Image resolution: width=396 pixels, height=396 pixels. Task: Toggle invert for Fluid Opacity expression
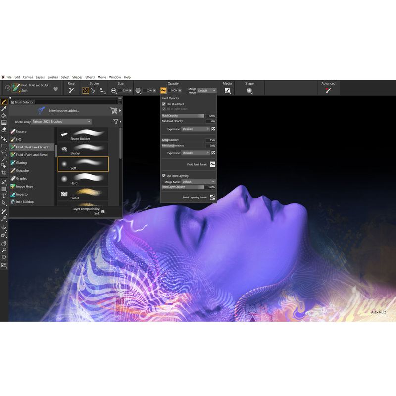pos(213,129)
